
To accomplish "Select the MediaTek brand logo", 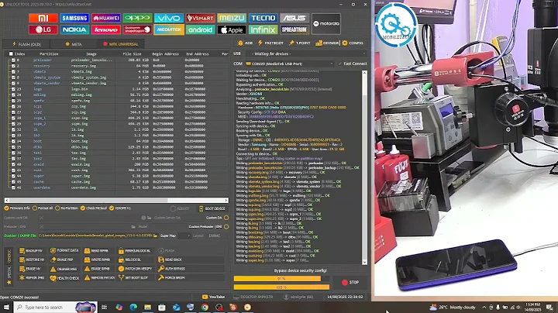I will point(169,29).
